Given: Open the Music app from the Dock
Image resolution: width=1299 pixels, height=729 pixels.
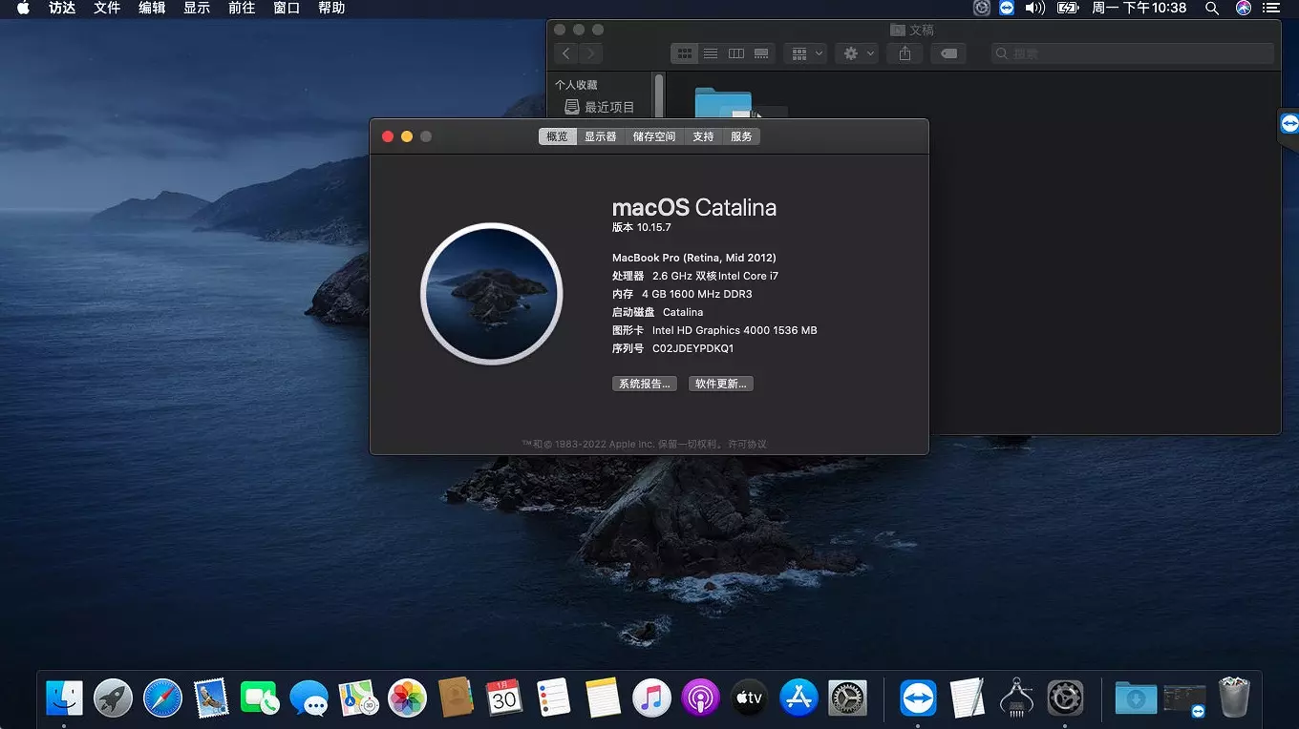Looking at the screenshot, I should 651,698.
